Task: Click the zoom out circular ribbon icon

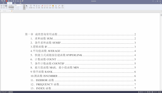Action: [x=4, y=6]
